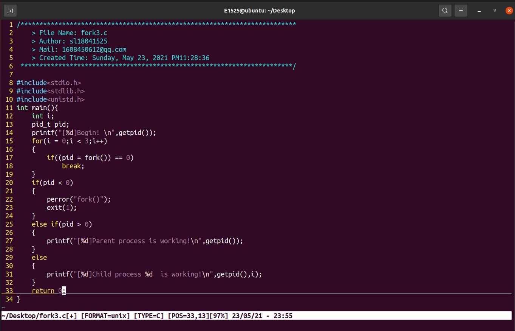The width and height of the screenshot is (515, 331).
Task: Open the terminal hamburger menu
Action: click(x=461, y=11)
